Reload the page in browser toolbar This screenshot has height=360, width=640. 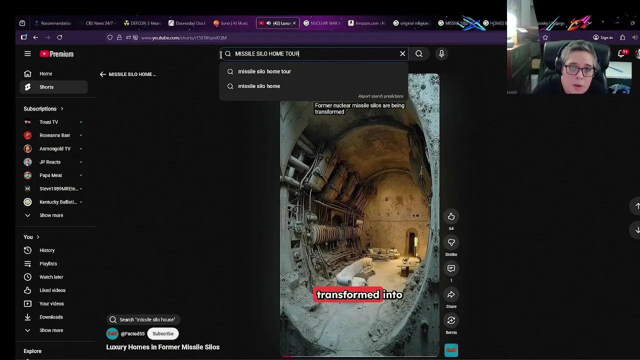tap(59, 37)
